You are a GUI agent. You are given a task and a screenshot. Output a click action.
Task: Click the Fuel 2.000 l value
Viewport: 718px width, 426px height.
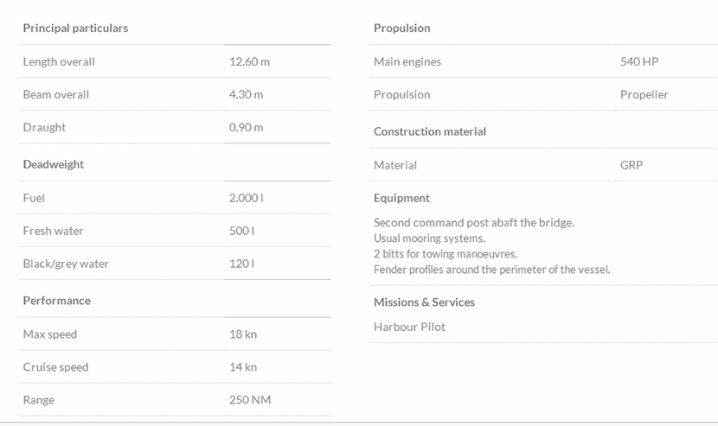pyautogui.click(x=246, y=198)
